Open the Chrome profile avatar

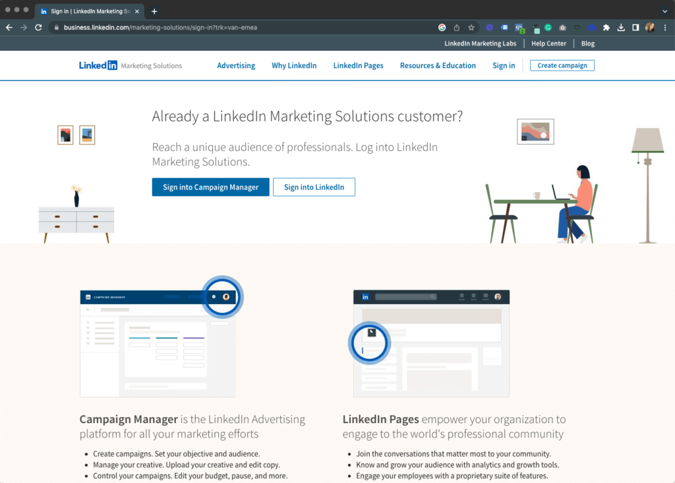pos(650,28)
